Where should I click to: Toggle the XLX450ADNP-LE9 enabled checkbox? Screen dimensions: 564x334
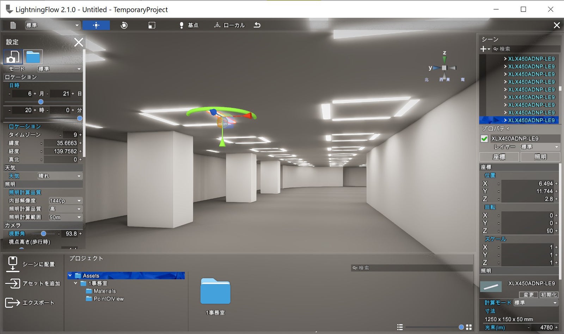(x=484, y=139)
